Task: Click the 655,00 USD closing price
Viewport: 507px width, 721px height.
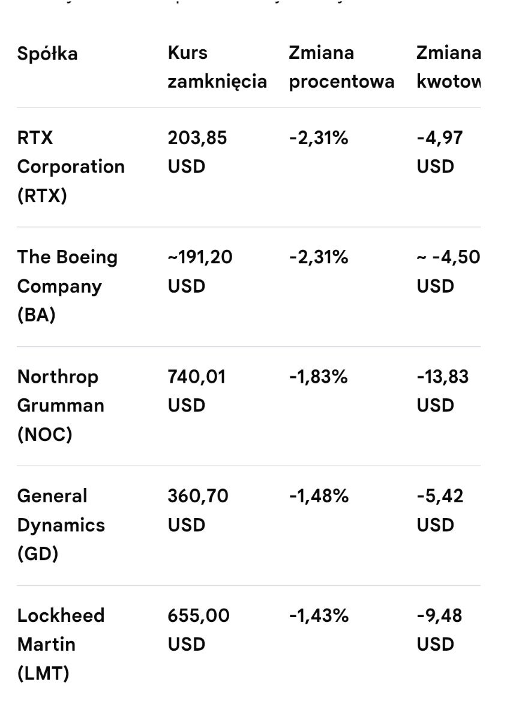Action: [x=199, y=630]
